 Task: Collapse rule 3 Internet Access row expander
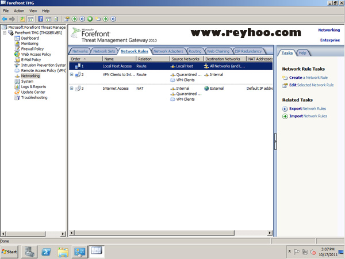tap(71, 88)
